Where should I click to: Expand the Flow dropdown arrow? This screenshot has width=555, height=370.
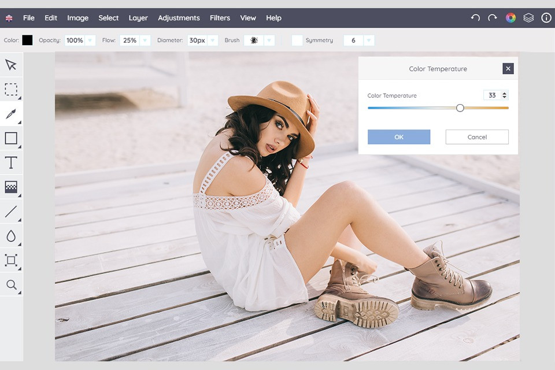pos(145,40)
